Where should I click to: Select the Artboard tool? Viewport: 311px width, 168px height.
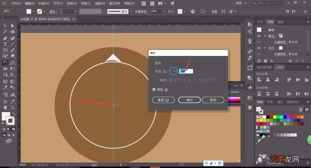5,102
